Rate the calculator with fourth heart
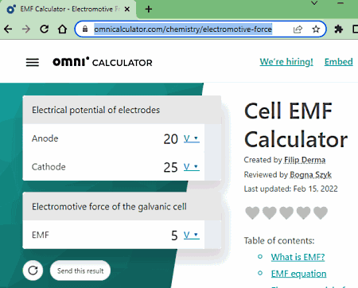Image resolution: width=358 pixels, height=288 pixels. tap(303, 213)
